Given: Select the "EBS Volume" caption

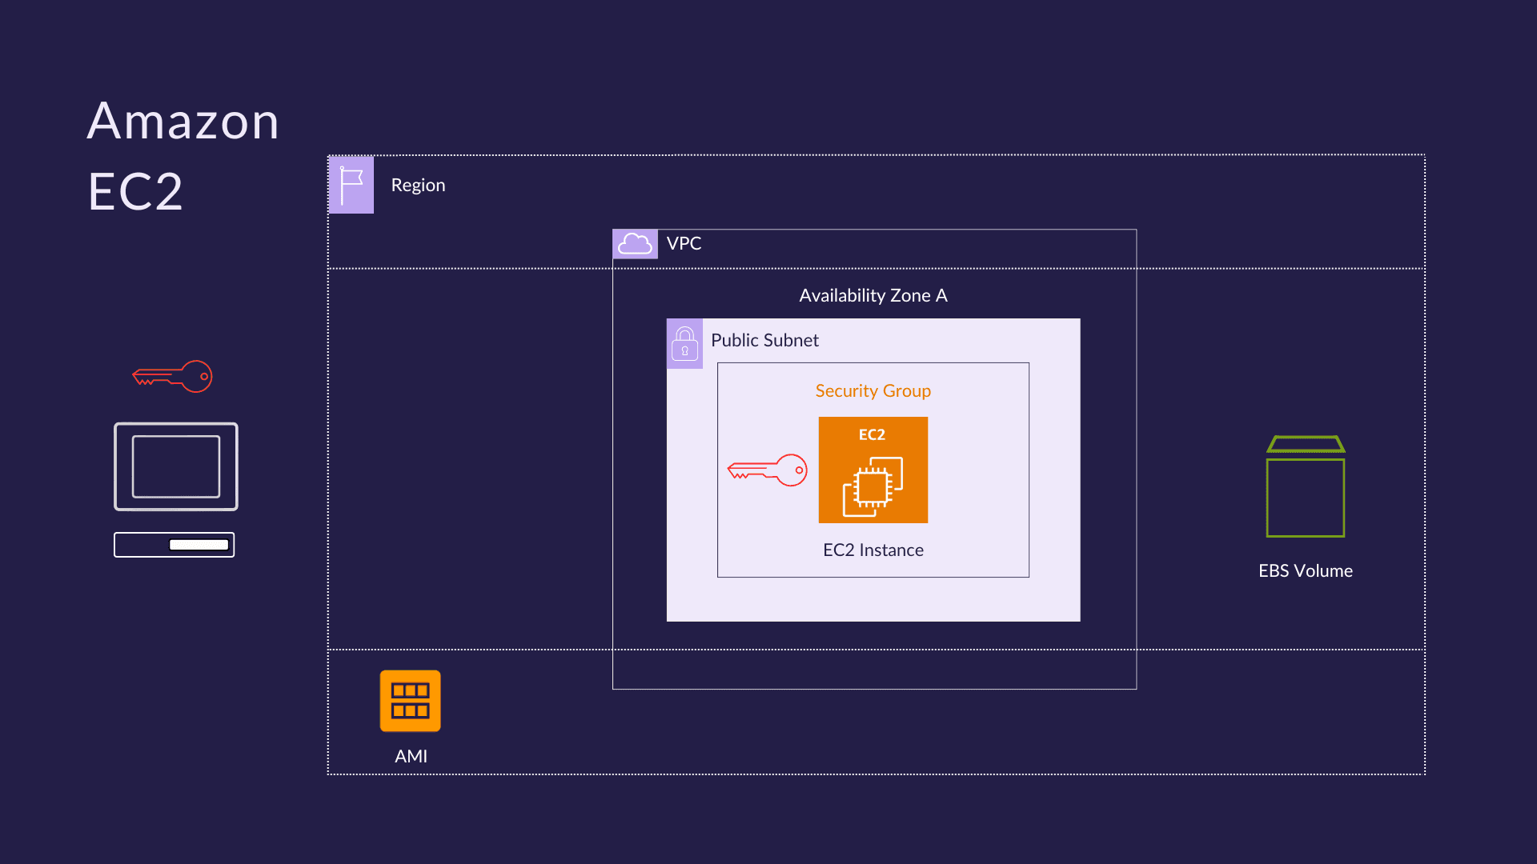Looking at the screenshot, I should coord(1306,571).
